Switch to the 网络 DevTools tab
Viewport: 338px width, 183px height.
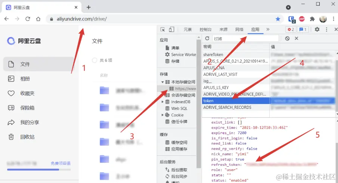point(239,29)
